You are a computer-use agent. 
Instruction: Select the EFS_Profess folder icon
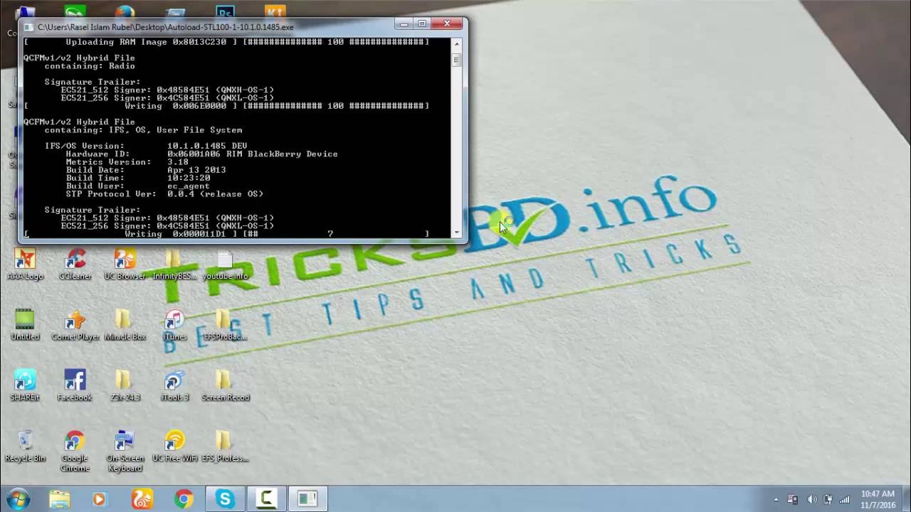(225, 446)
